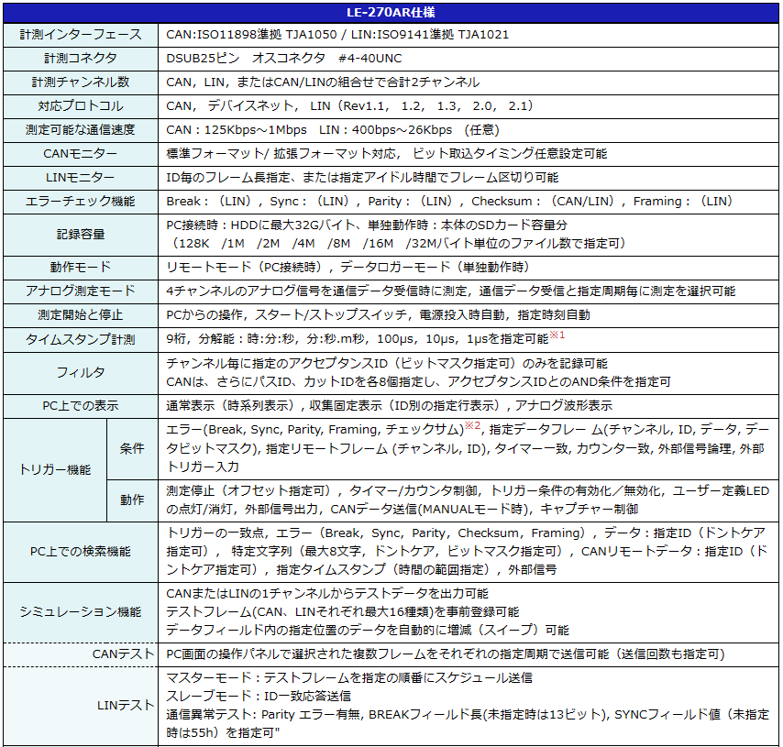Click the CANまたはLINの1チャンネル simulation line

tap(327, 594)
